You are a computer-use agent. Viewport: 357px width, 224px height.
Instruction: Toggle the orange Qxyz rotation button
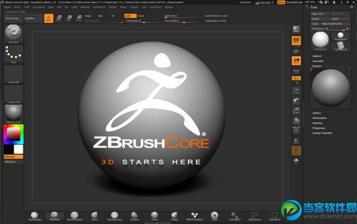[296, 78]
